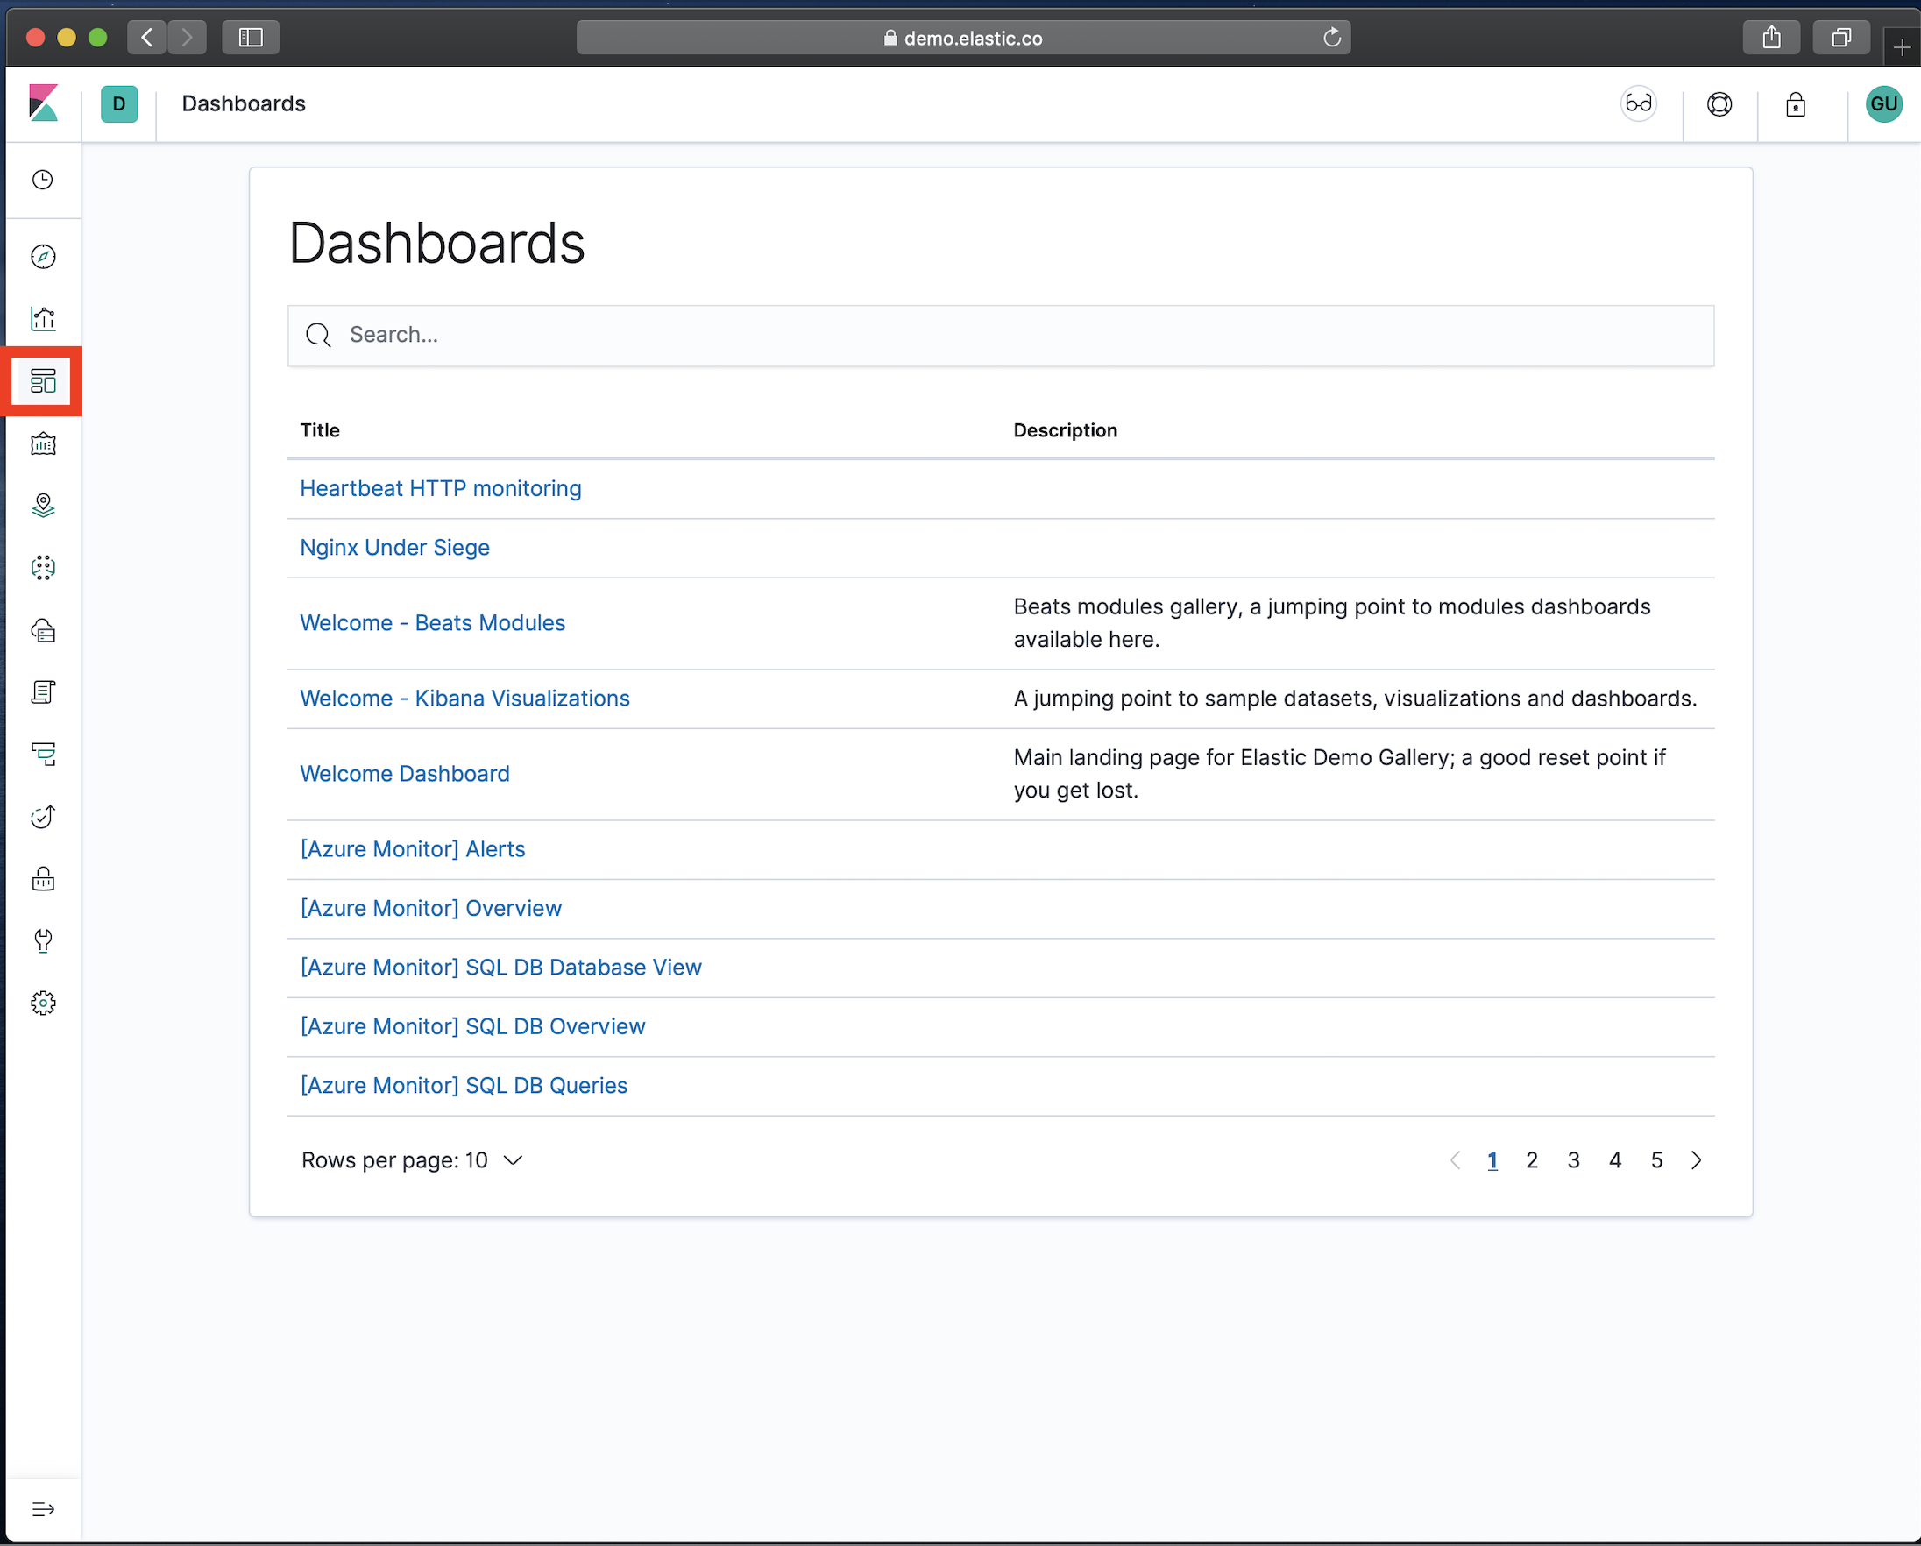Open Recently viewed clock icon
Viewport: 1921px width, 1546px height.
[x=43, y=180]
